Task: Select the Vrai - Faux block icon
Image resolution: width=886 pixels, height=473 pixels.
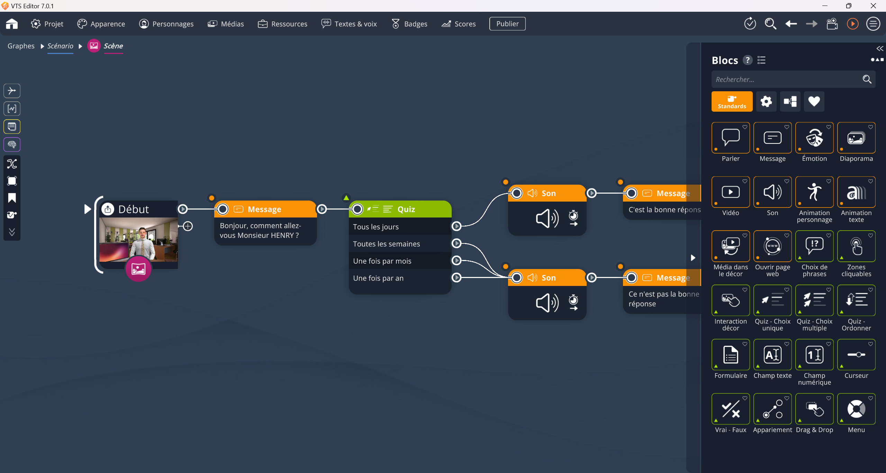Action: [x=731, y=409]
